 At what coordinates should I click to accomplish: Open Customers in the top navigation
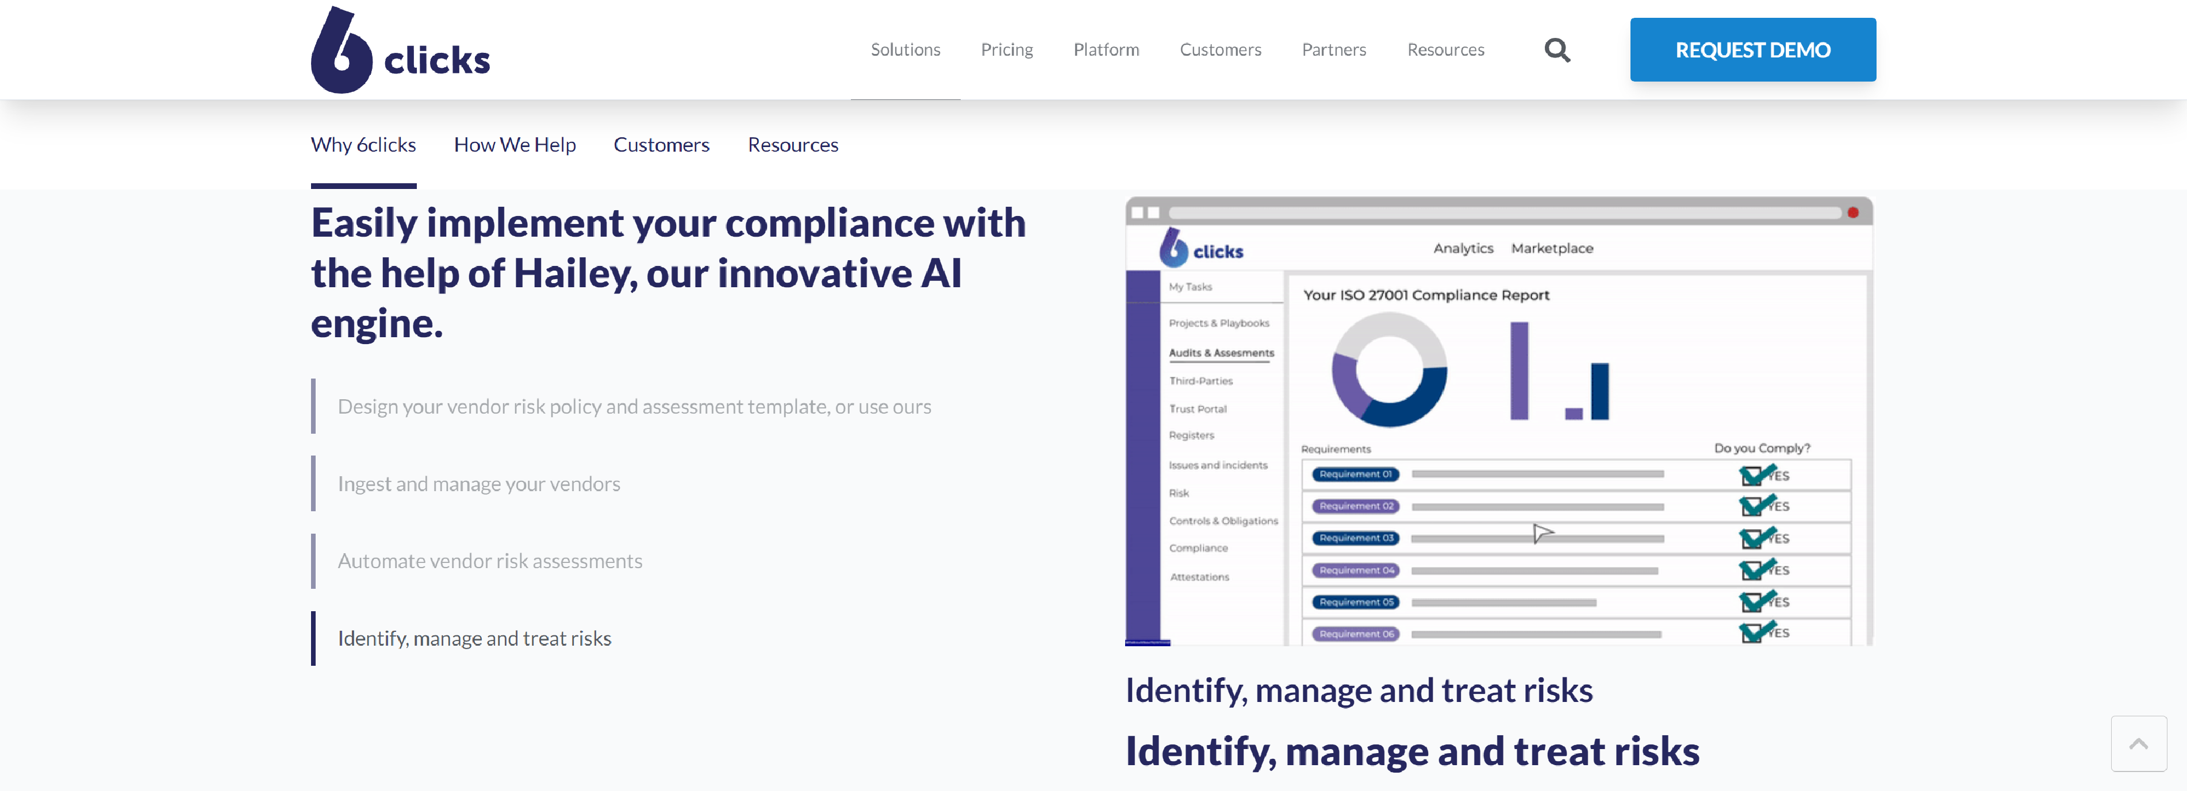click(1220, 50)
